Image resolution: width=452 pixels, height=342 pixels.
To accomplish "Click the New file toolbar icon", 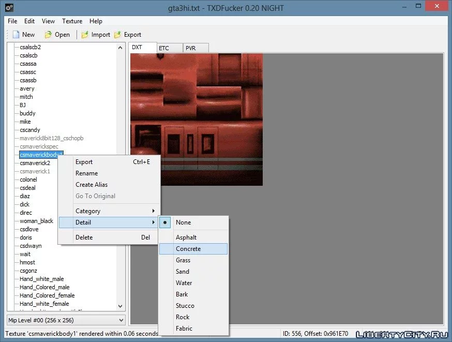I will pyautogui.click(x=16, y=35).
